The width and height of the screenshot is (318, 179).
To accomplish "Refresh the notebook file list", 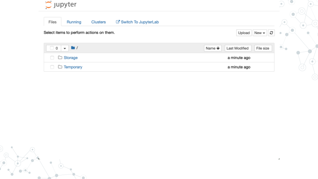I will click(x=271, y=33).
